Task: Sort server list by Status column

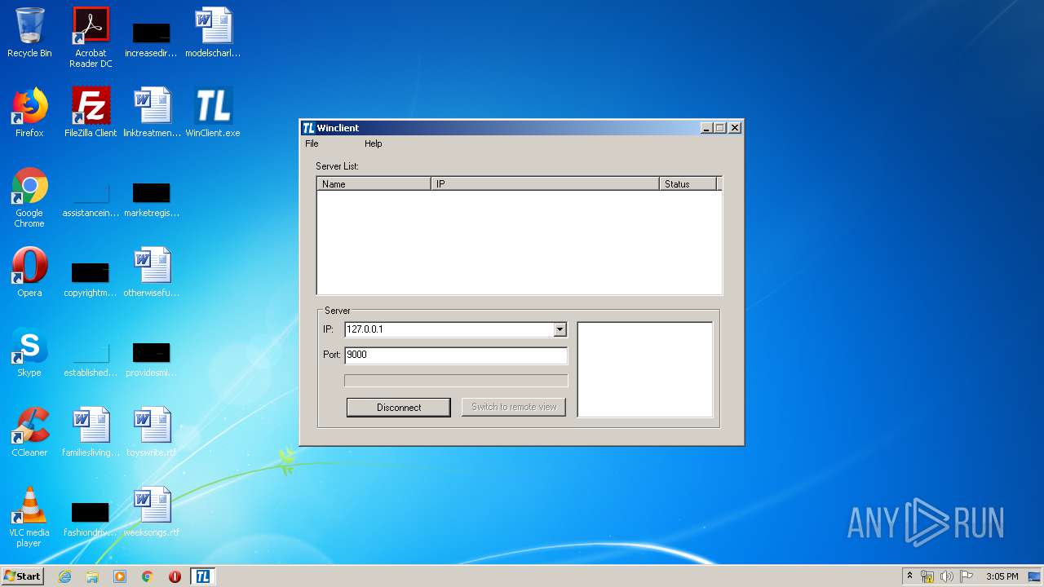Action: coord(688,184)
